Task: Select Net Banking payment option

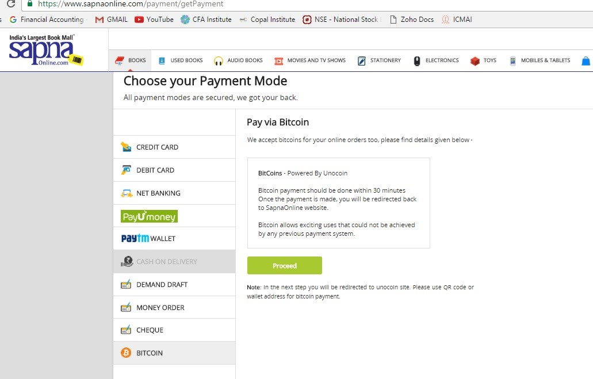Action: tap(174, 193)
